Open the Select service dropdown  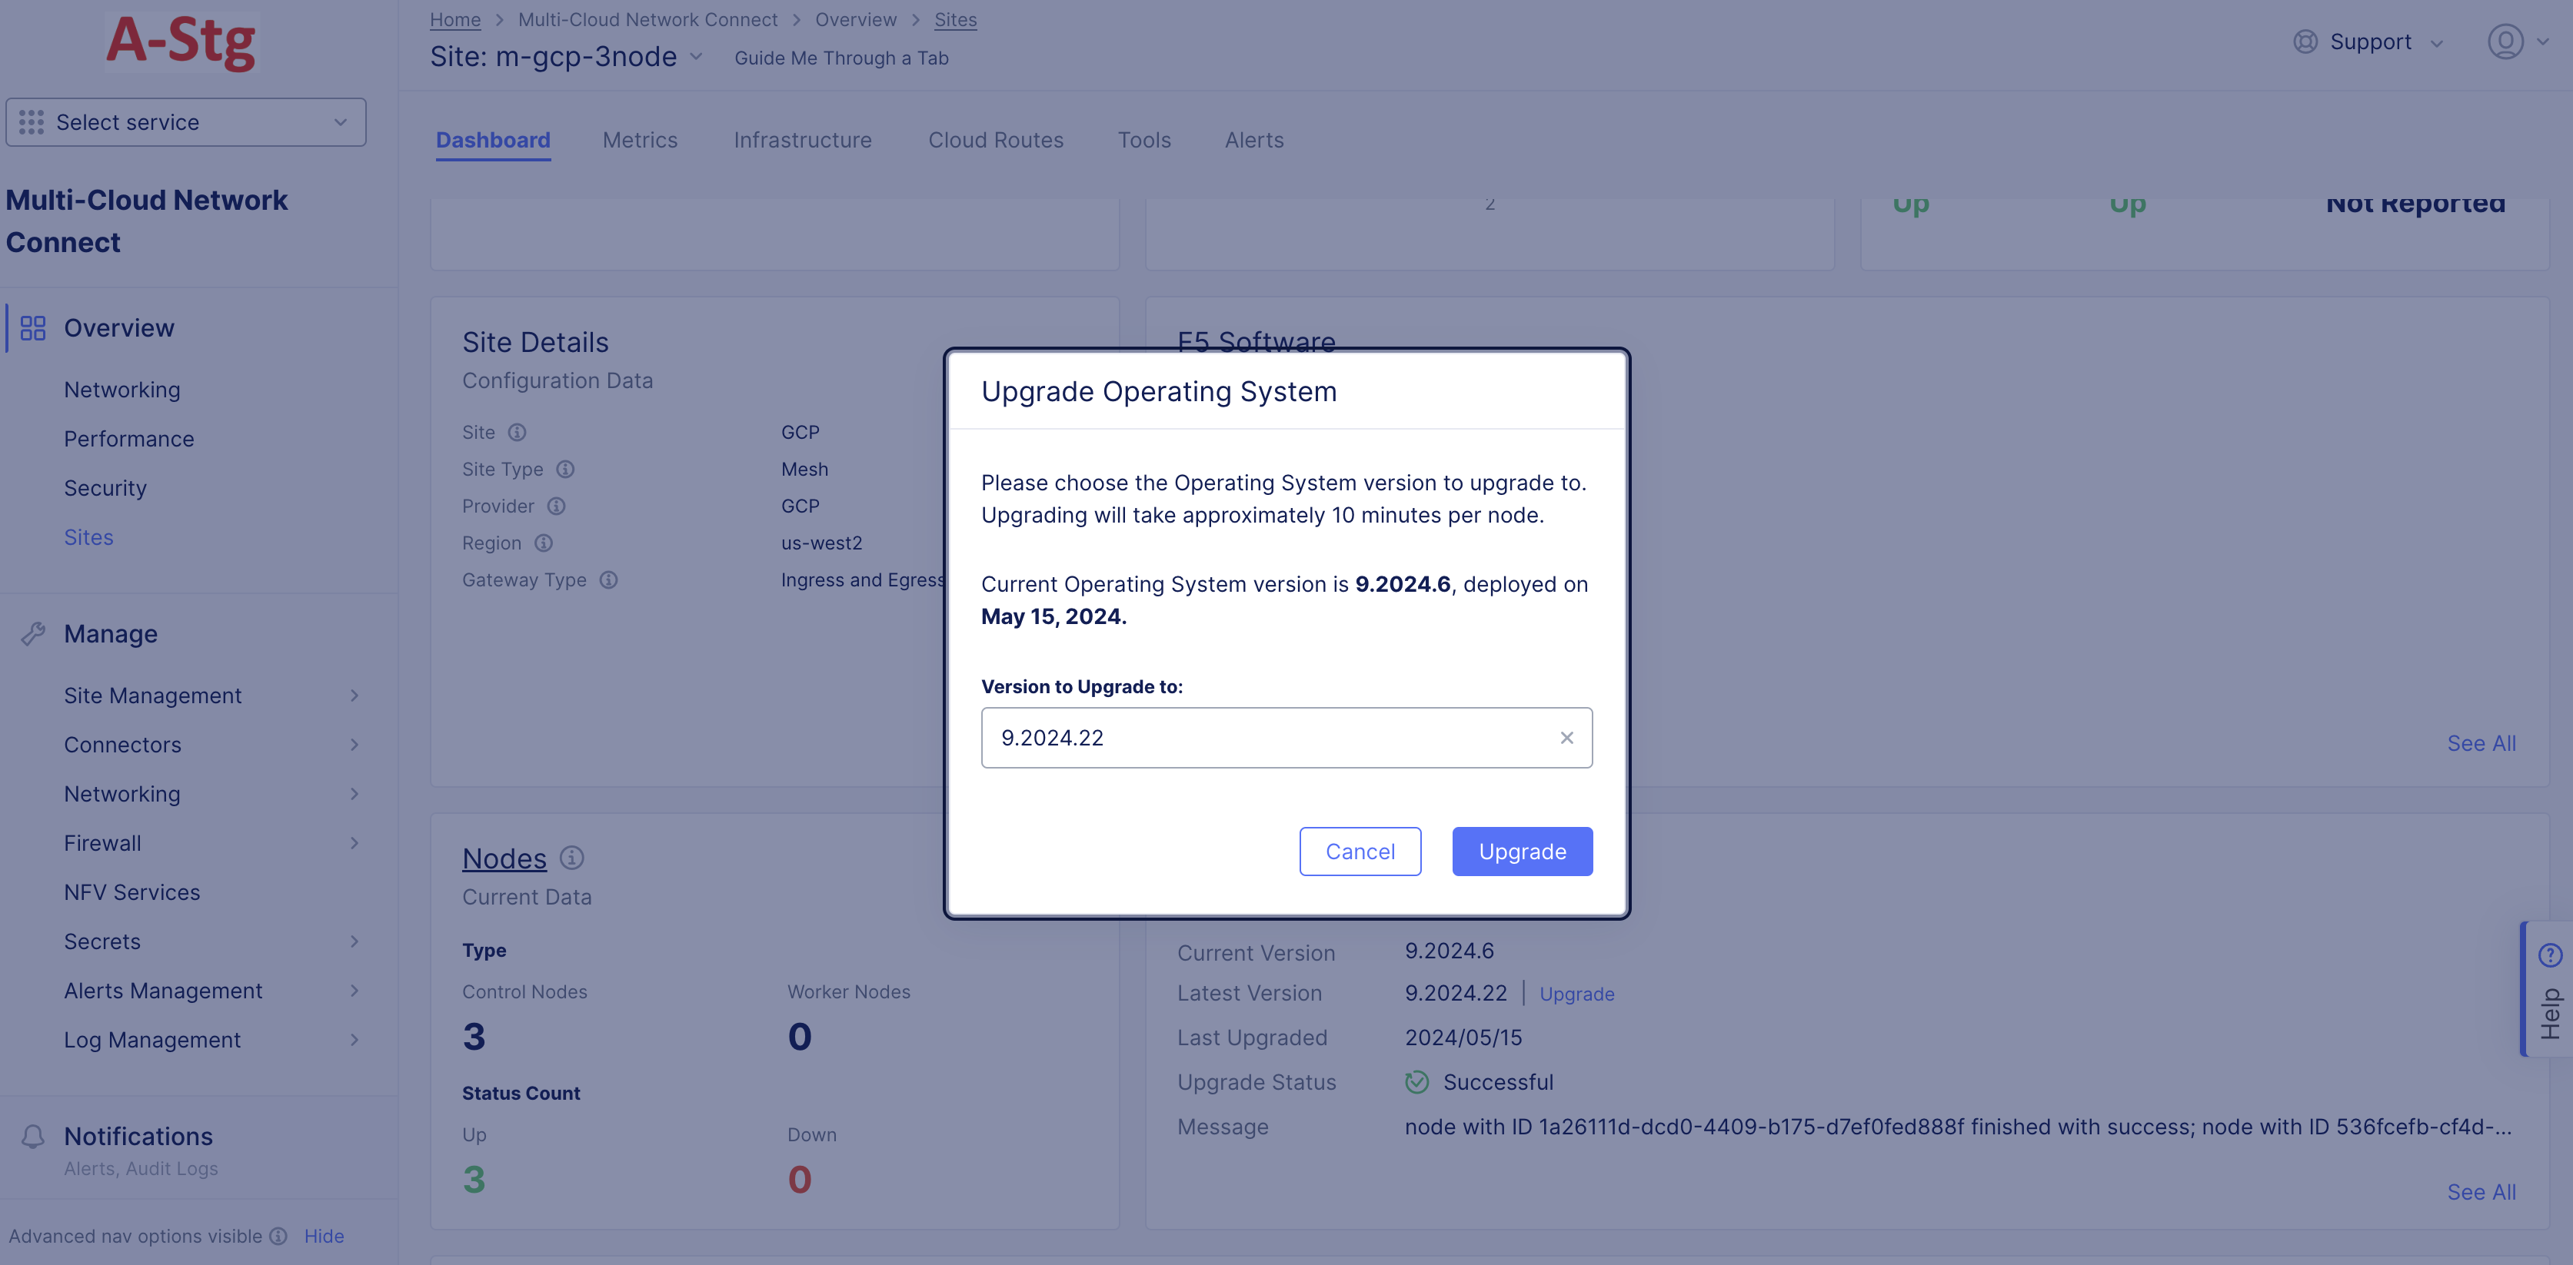pos(186,121)
